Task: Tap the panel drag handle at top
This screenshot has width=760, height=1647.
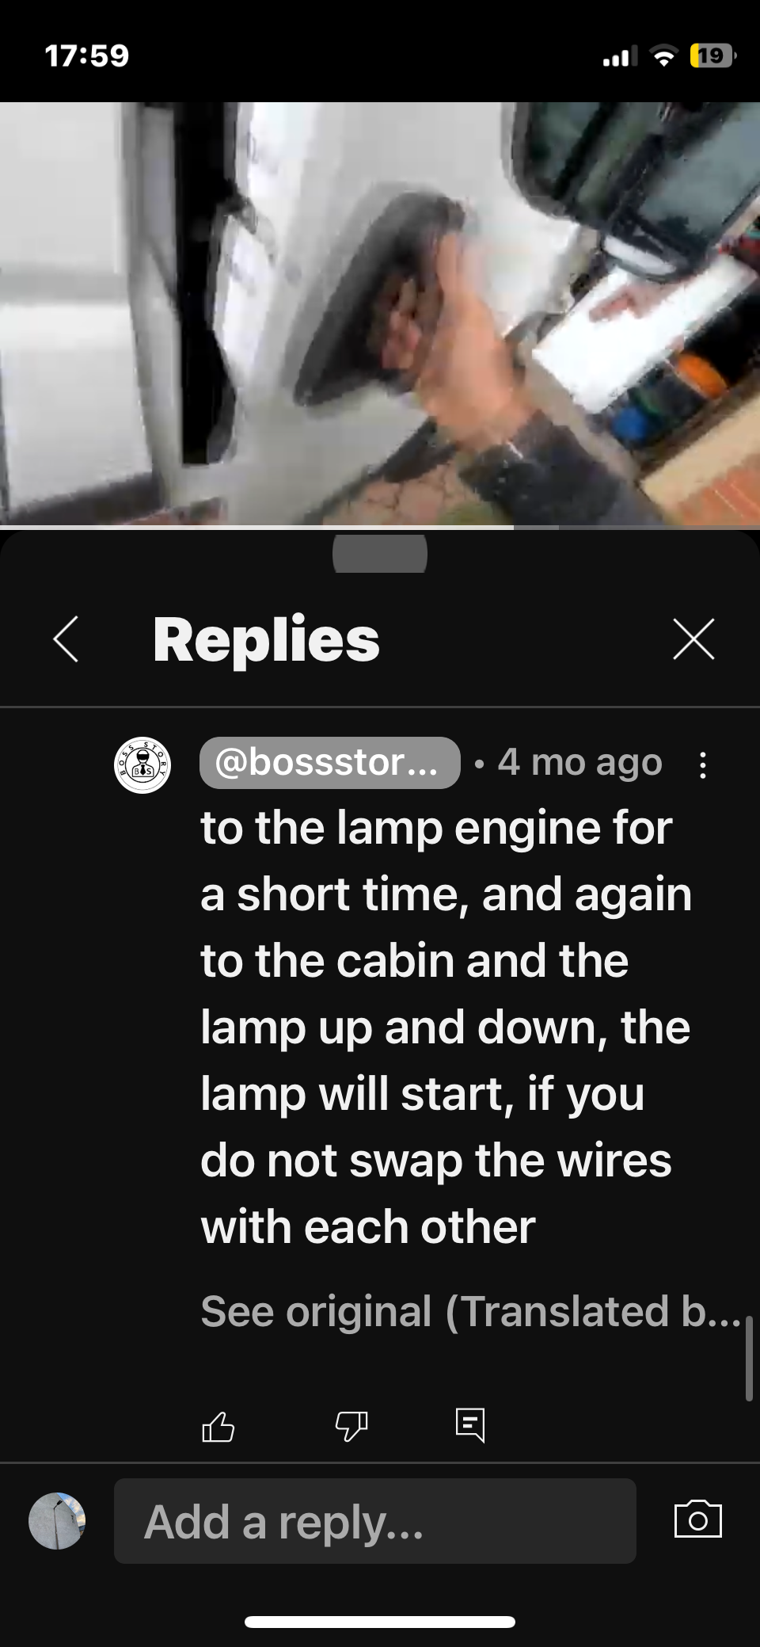Action: coord(380,553)
